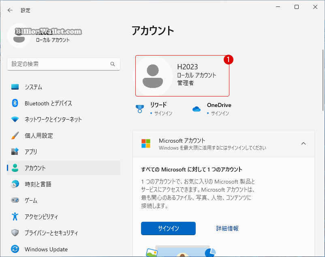Open 時刻と言語 settings
This screenshot has height=257, width=325.
click(x=64, y=184)
